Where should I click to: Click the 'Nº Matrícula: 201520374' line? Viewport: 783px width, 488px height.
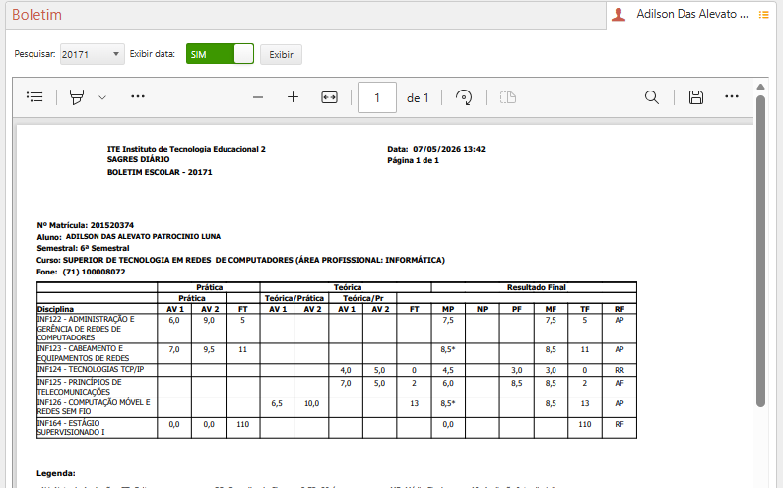pos(86,225)
